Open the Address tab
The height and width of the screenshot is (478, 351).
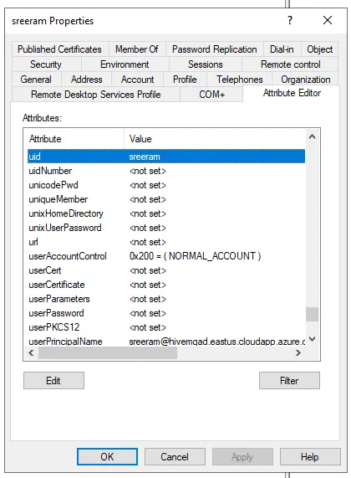(x=86, y=80)
